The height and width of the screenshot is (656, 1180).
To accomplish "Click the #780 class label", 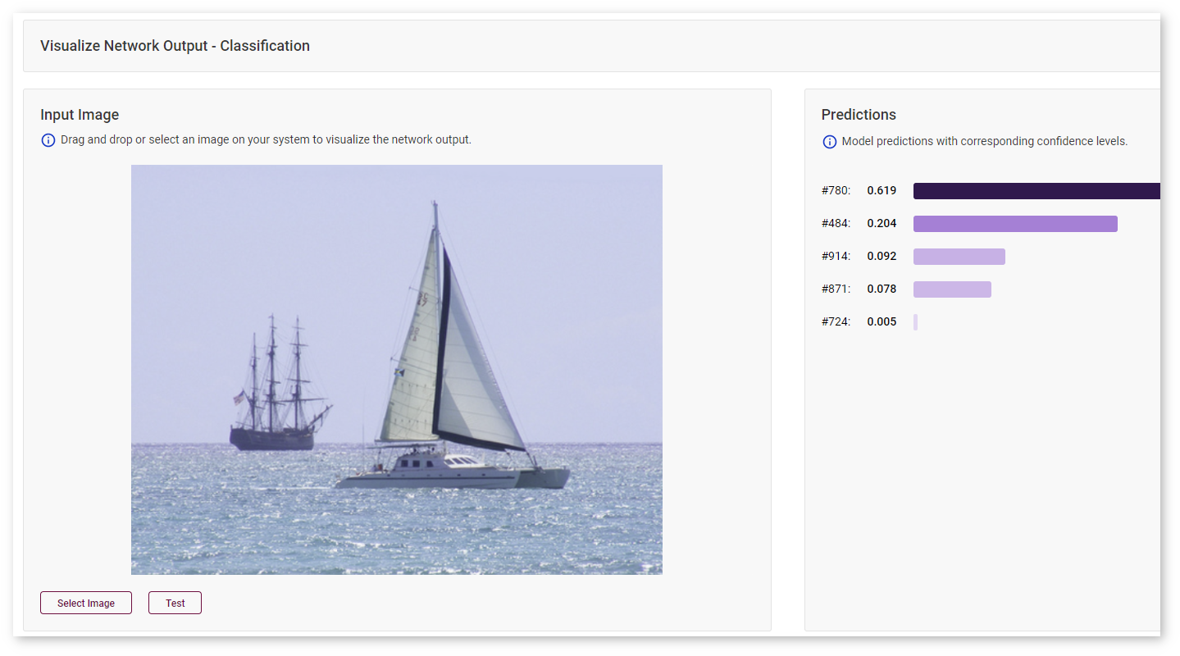I will 836,190.
